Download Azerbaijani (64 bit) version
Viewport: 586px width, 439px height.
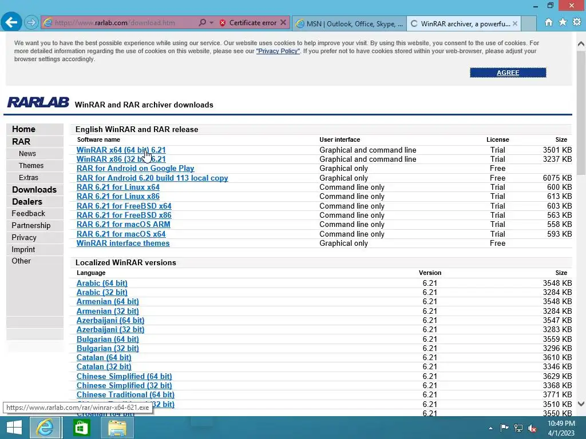click(110, 320)
